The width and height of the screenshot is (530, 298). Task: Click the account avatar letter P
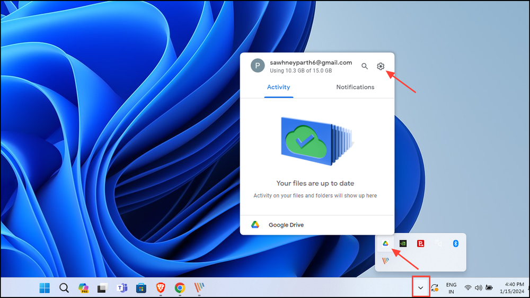pos(258,66)
